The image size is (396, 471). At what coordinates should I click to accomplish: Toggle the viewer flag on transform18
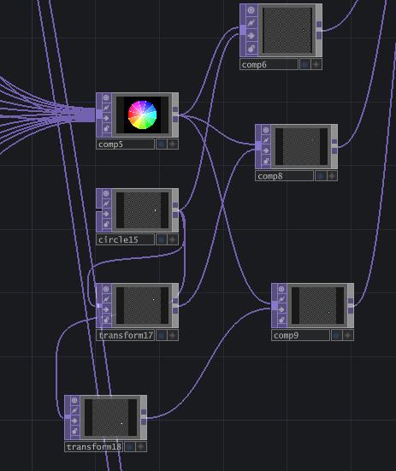click(x=74, y=400)
